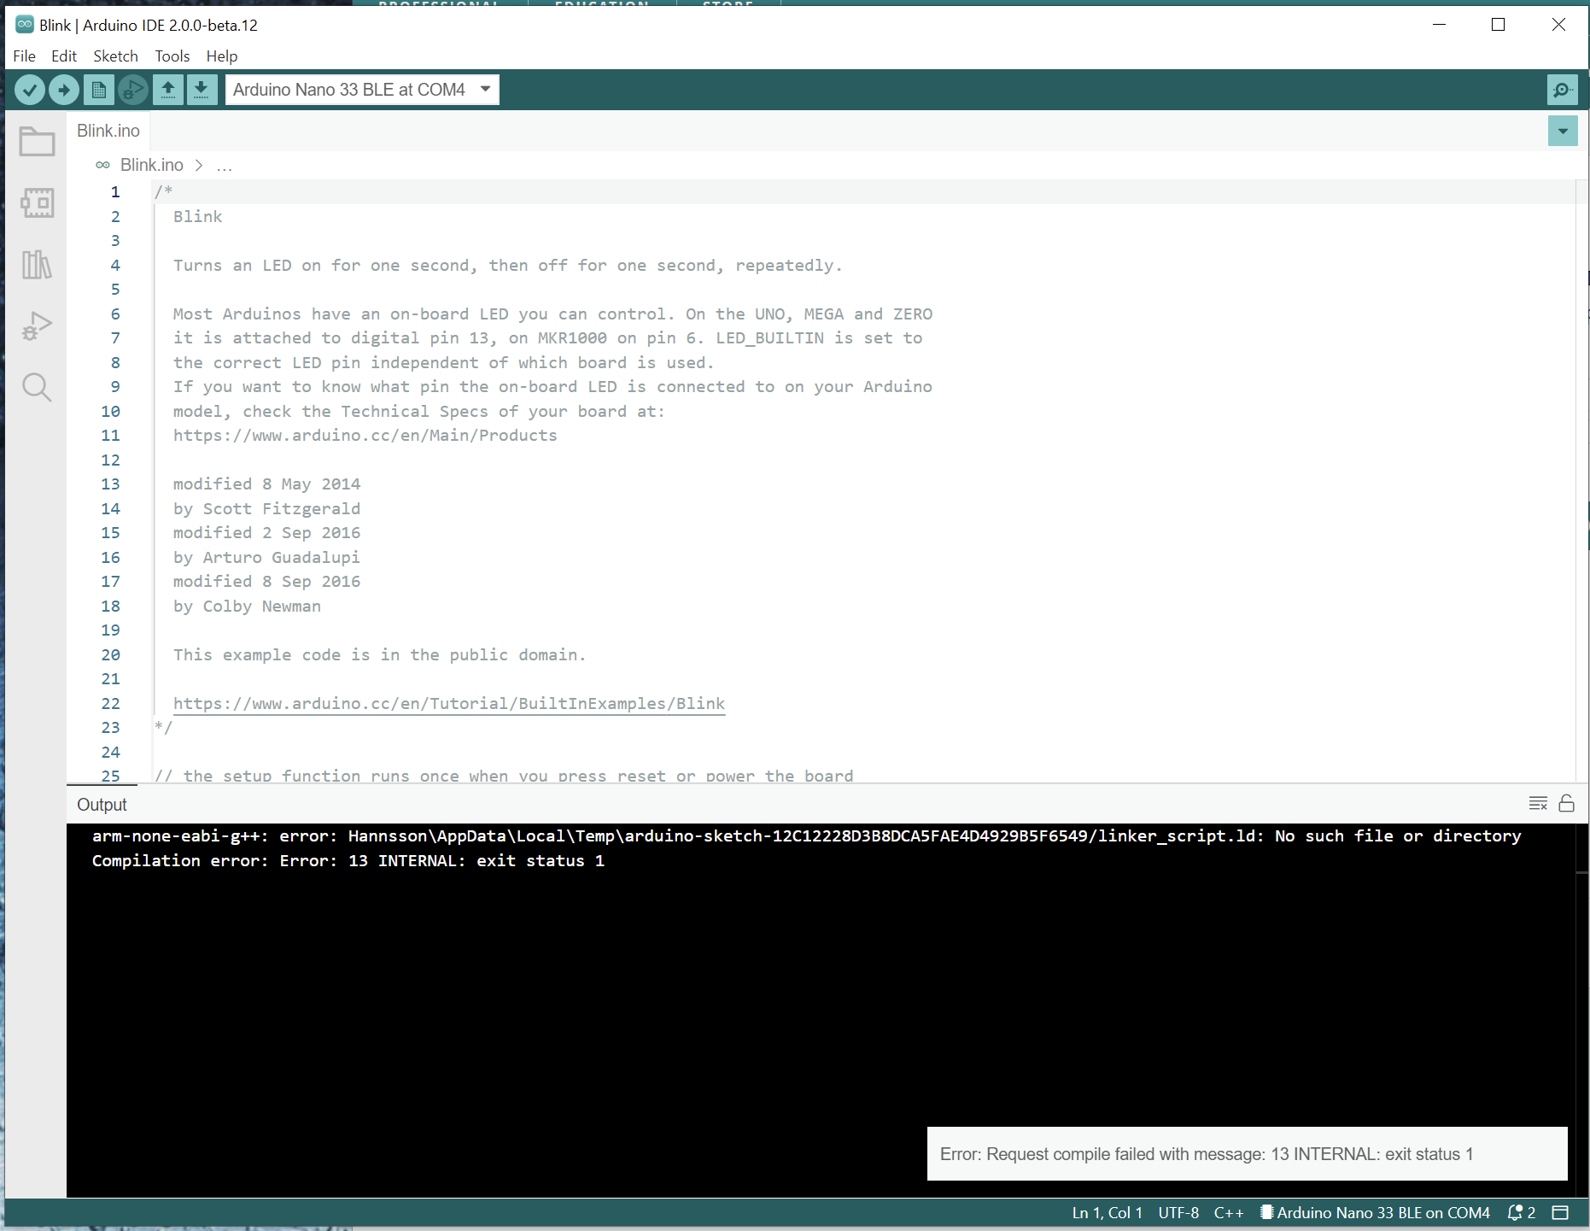Toggle the Output scroll lock icon
This screenshot has width=1590, height=1231.
pyautogui.click(x=1567, y=804)
